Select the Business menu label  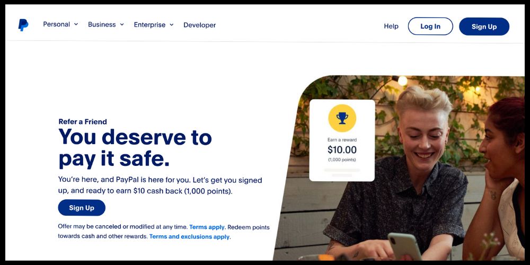pos(102,25)
